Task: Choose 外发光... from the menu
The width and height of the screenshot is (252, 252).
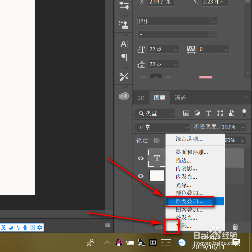Action: point(195,218)
